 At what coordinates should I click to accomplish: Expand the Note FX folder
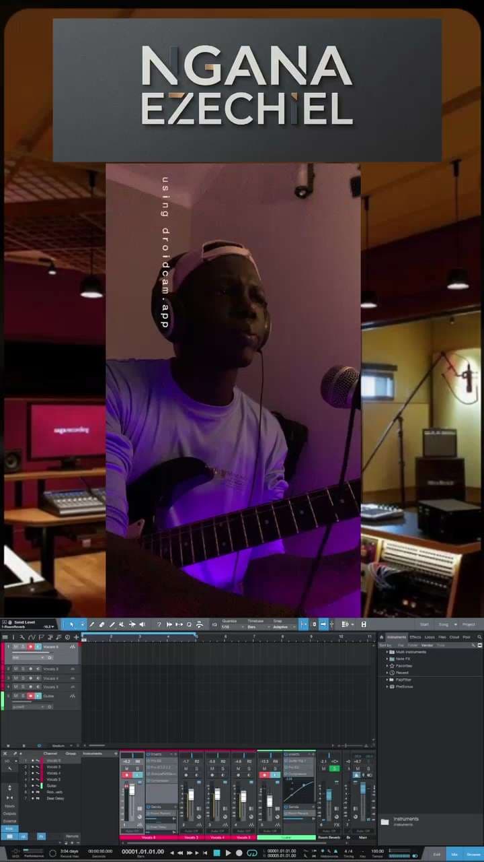pos(387,659)
